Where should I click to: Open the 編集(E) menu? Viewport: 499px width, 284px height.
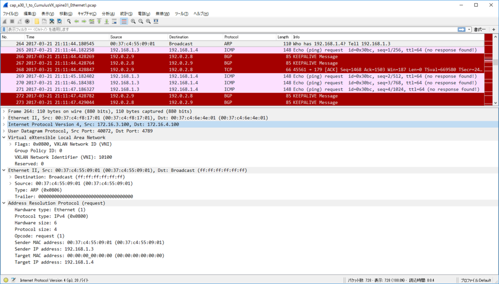(x=30, y=14)
